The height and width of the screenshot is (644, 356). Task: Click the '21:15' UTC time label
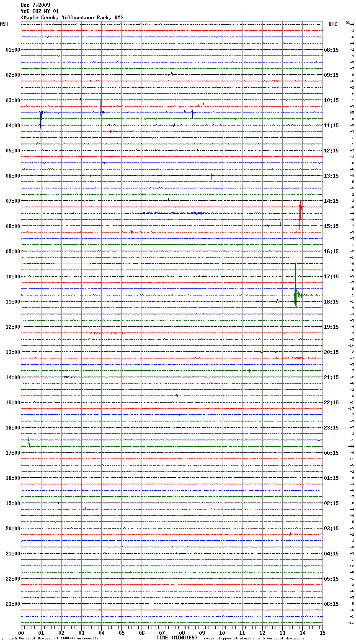click(x=331, y=377)
